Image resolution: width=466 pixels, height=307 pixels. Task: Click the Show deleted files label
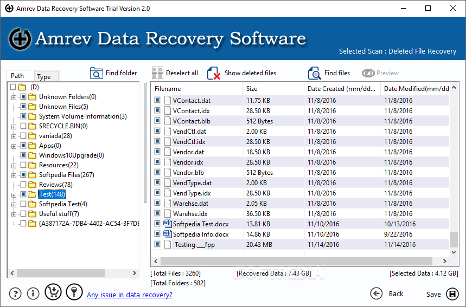250,73
